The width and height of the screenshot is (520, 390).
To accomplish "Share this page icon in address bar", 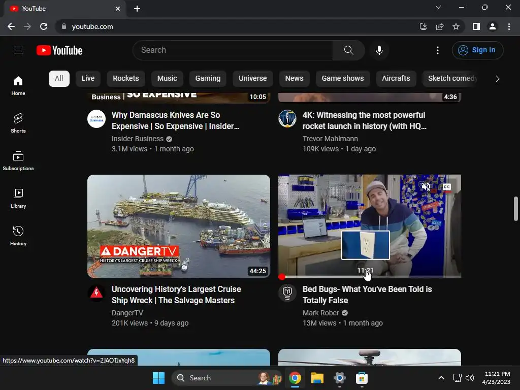I will pos(440,26).
